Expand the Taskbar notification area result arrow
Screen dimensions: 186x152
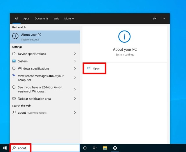[75, 99]
